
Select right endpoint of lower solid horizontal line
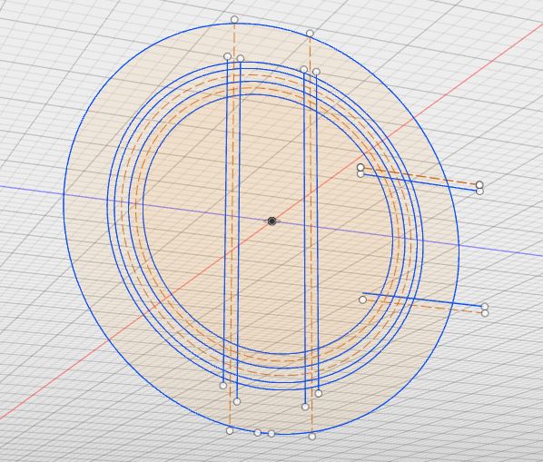[x=485, y=307]
